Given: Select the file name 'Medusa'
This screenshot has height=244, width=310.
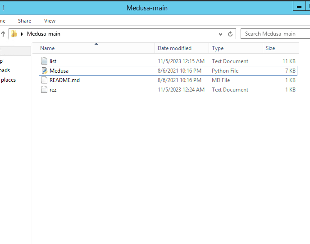Looking at the screenshot, I should coord(59,71).
